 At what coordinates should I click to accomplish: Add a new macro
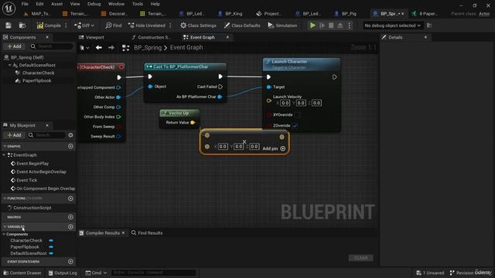click(70, 217)
